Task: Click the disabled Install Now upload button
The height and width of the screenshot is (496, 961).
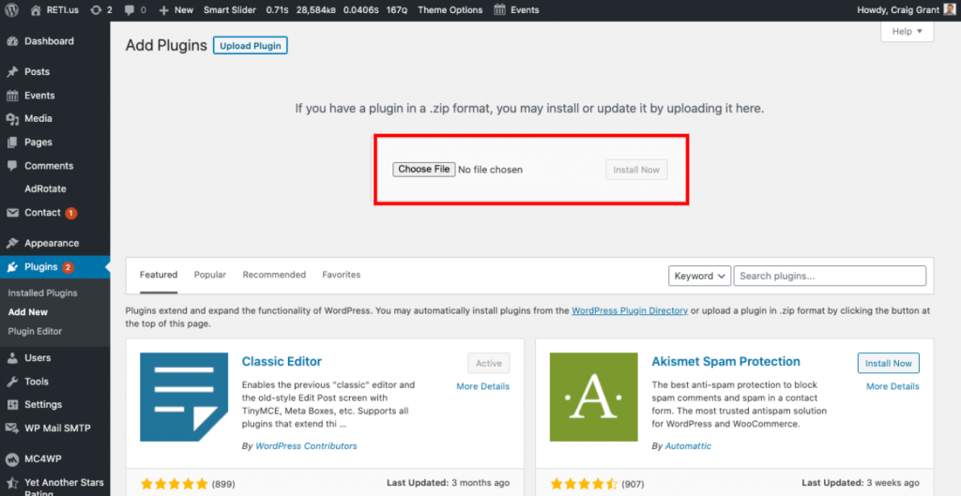Action: tap(636, 170)
